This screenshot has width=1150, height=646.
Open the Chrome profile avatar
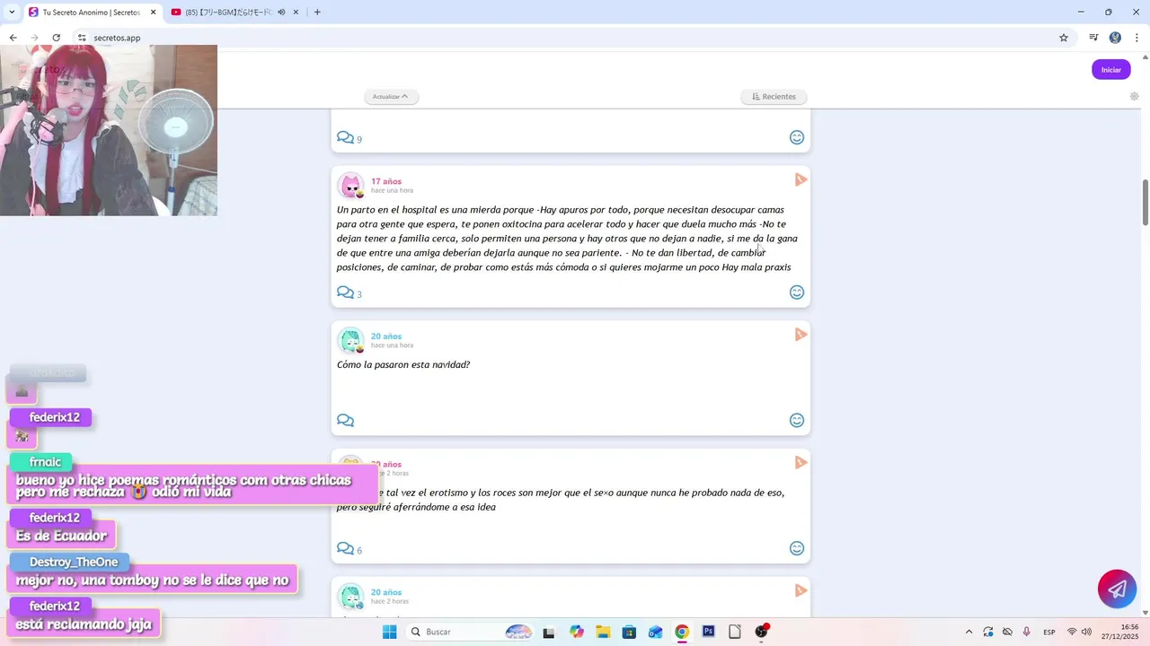(1115, 38)
